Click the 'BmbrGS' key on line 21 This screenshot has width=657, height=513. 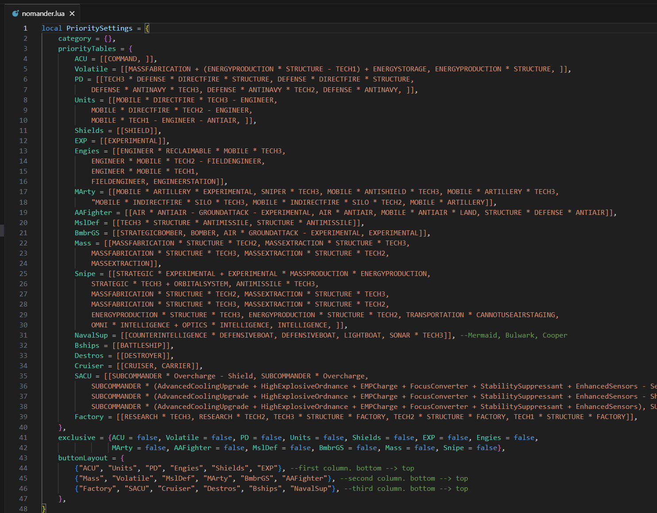tap(87, 233)
